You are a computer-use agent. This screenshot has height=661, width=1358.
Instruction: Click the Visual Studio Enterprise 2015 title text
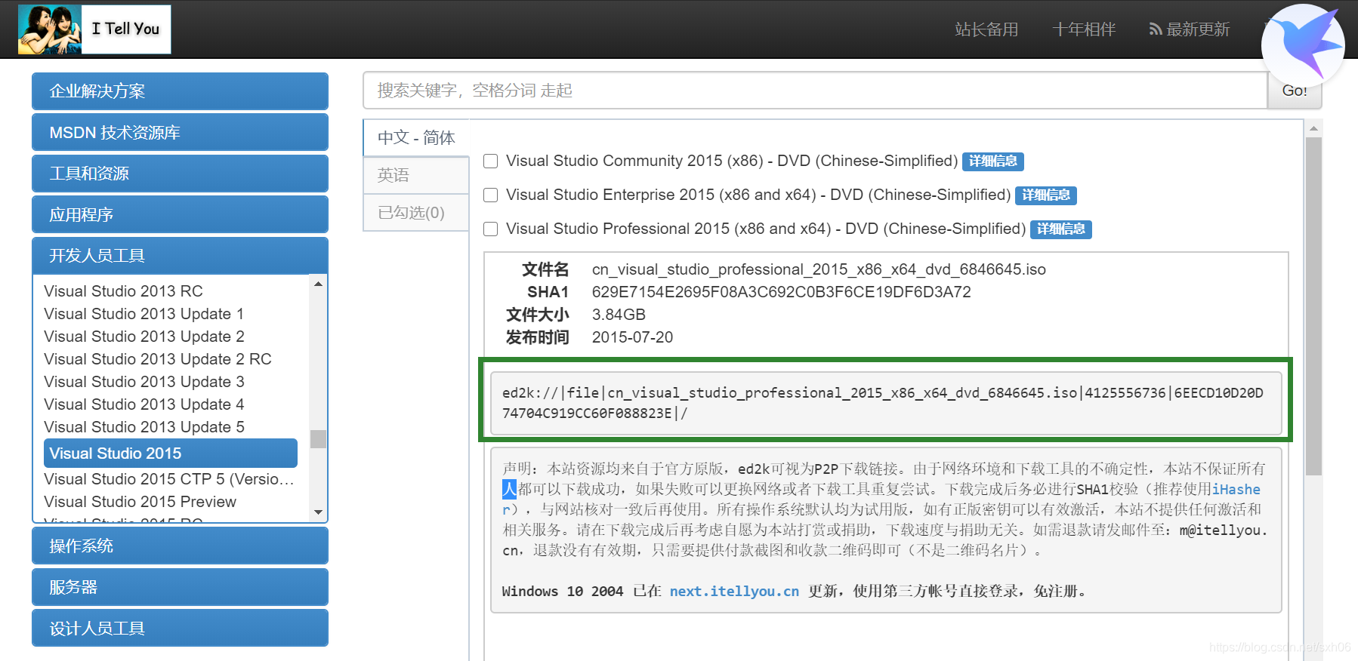[x=758, y=195]
